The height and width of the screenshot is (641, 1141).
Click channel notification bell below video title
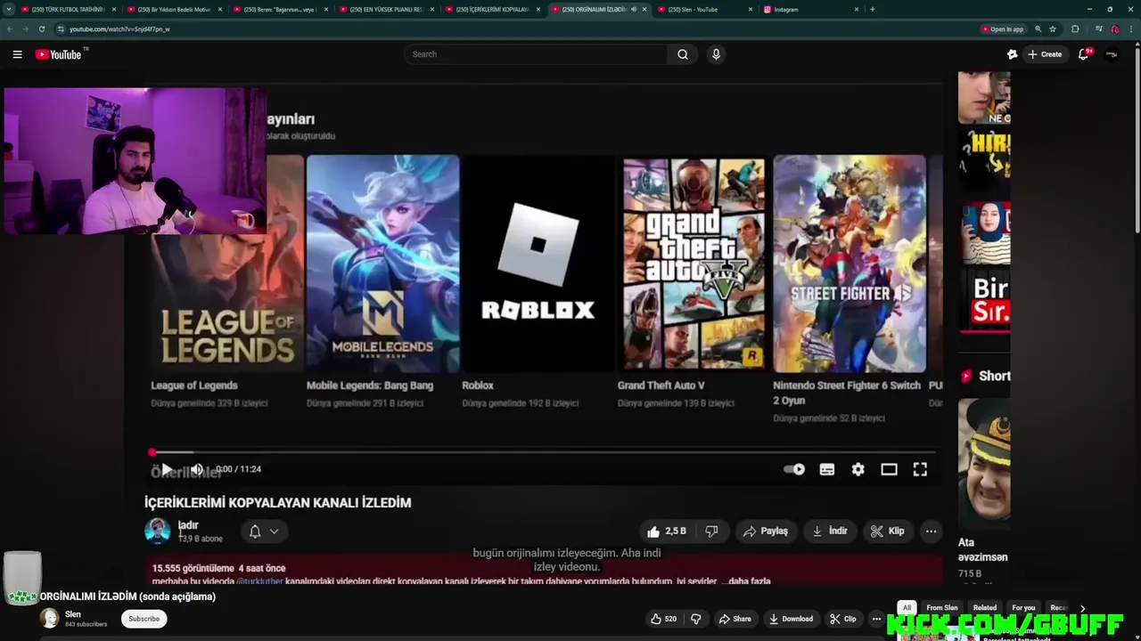click(255, 531)
